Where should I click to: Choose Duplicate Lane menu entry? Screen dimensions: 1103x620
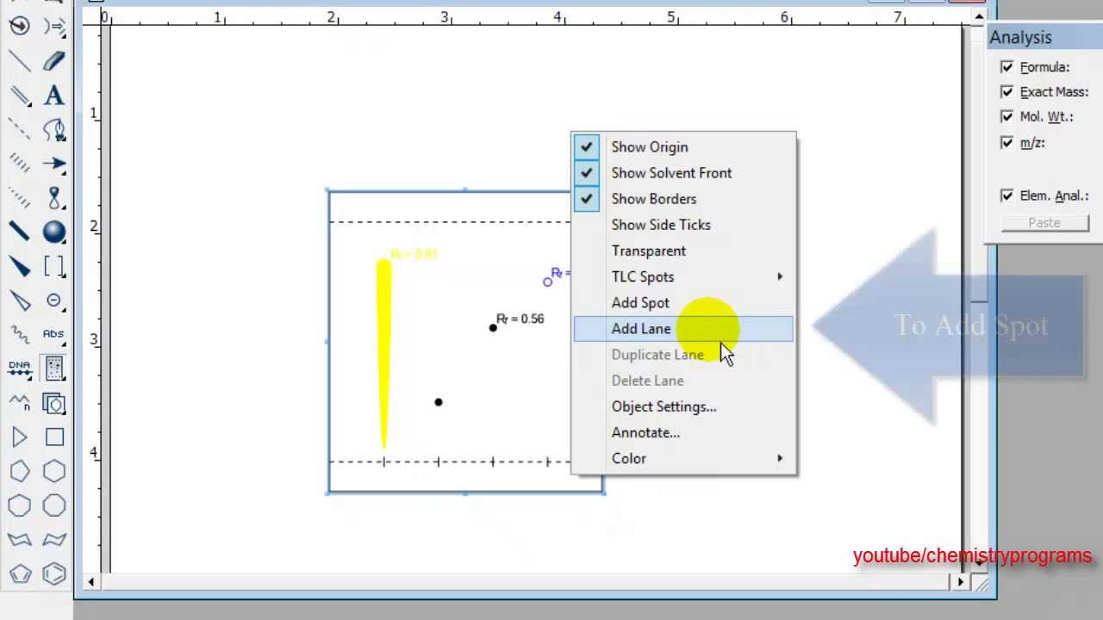coord(683,355)
